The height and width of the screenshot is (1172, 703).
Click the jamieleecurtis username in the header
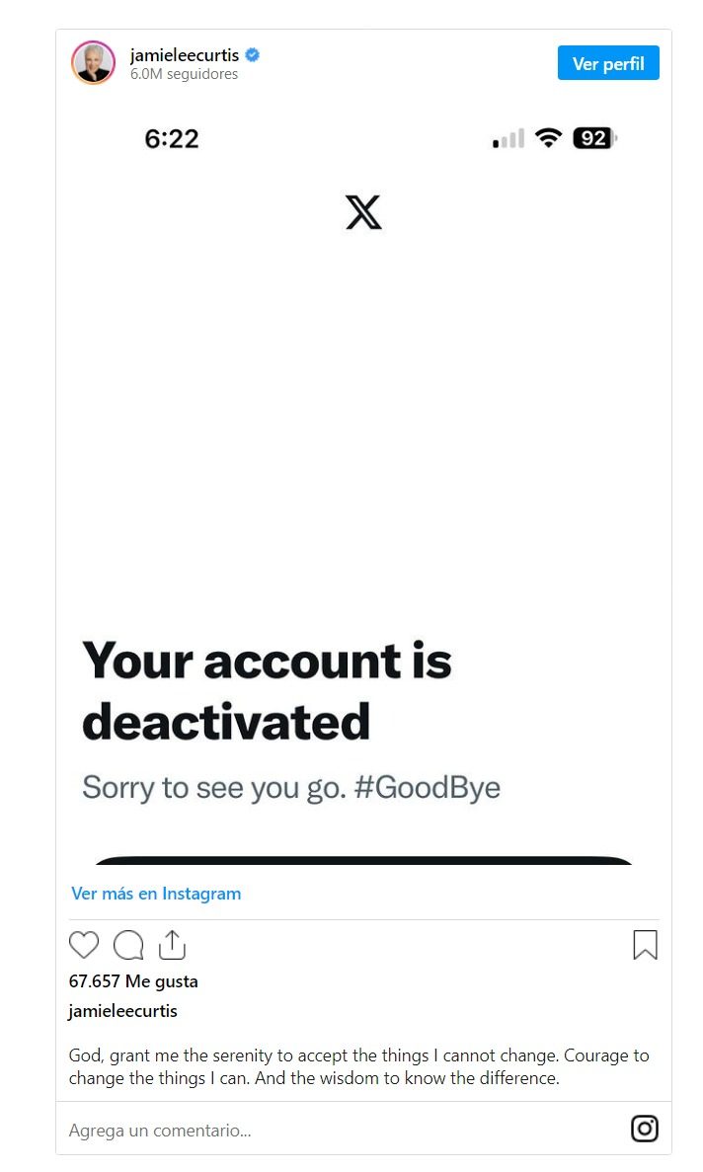[x=185, y=55]
